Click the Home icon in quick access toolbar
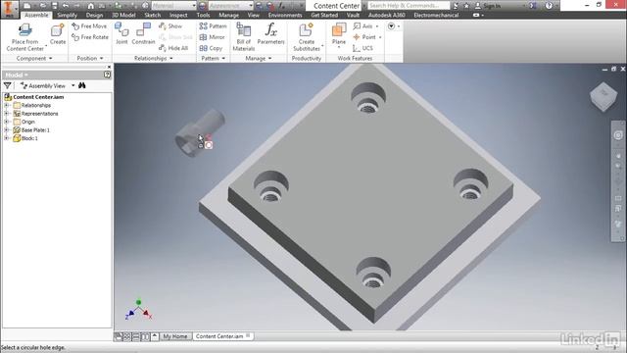Screen dimensions: 627x353 point(91,6)
